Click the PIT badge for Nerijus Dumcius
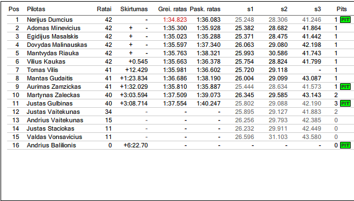The width and height of the screenshot is (354, 201). (345, 20)
